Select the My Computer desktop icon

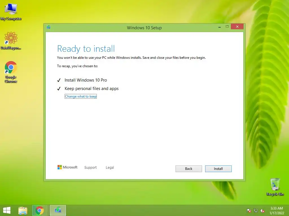(11, 12)
